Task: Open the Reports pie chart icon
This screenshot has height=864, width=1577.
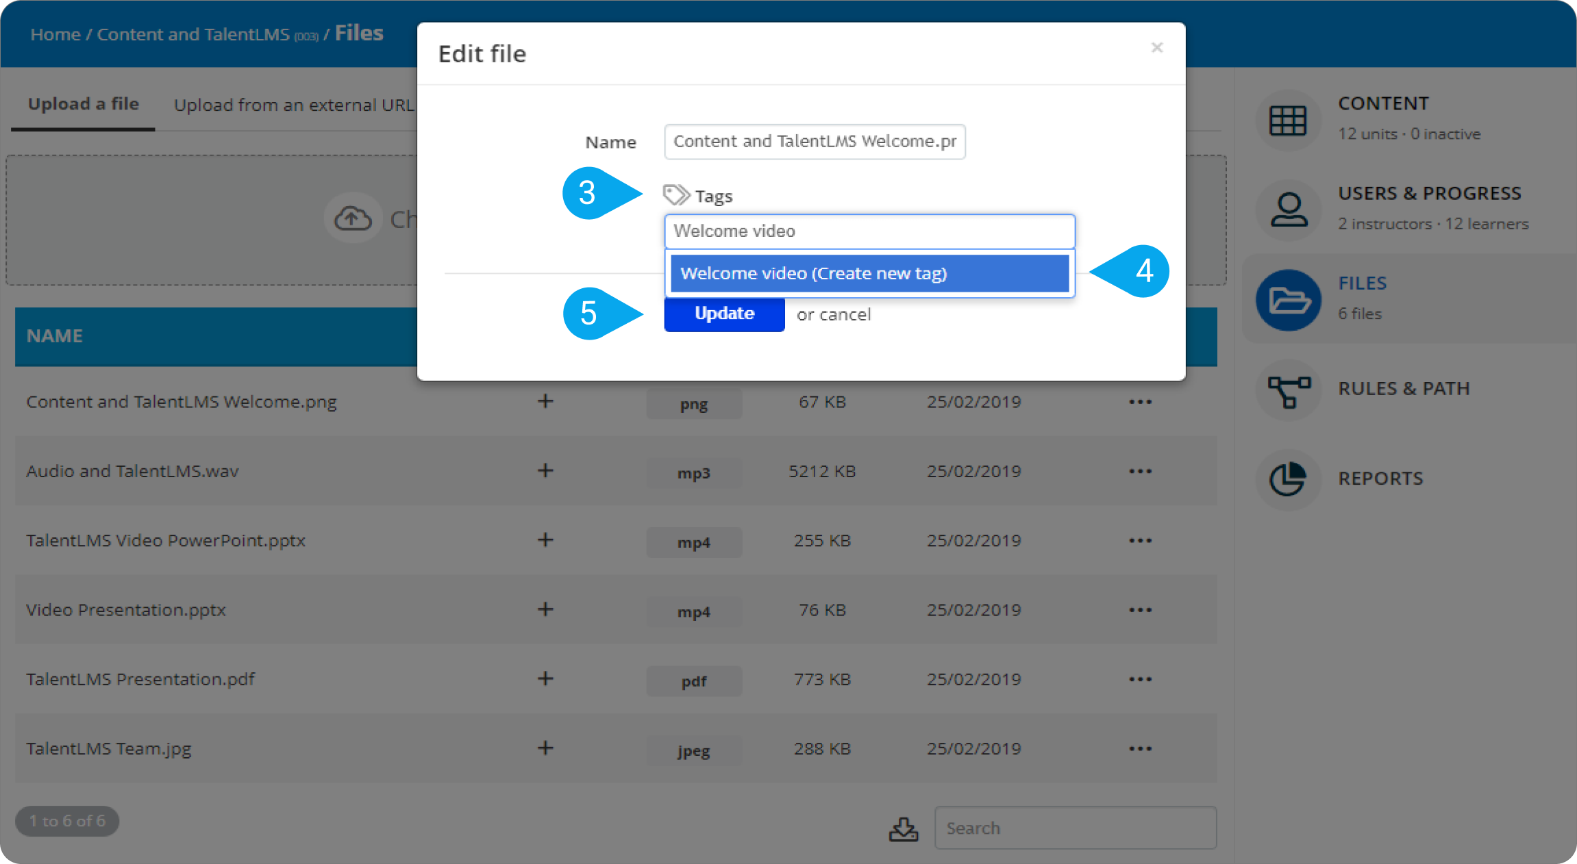Action: [1288, 479]
